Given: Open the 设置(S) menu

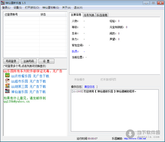Looking at the screenshot, I should [18, 7].
